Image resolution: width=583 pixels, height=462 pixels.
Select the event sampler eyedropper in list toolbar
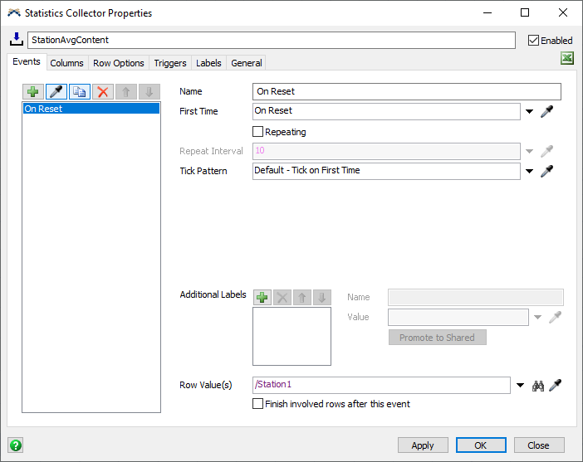56,92
